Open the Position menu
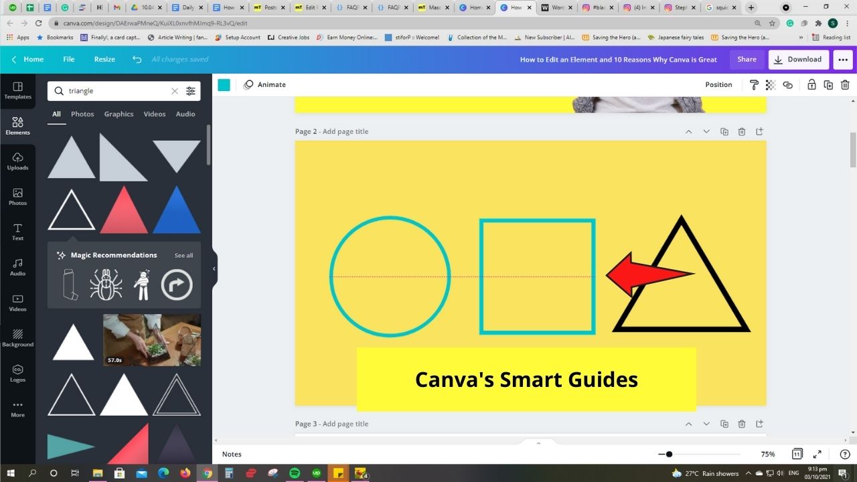Screen dimensions: 857x482 click(718, 85)
